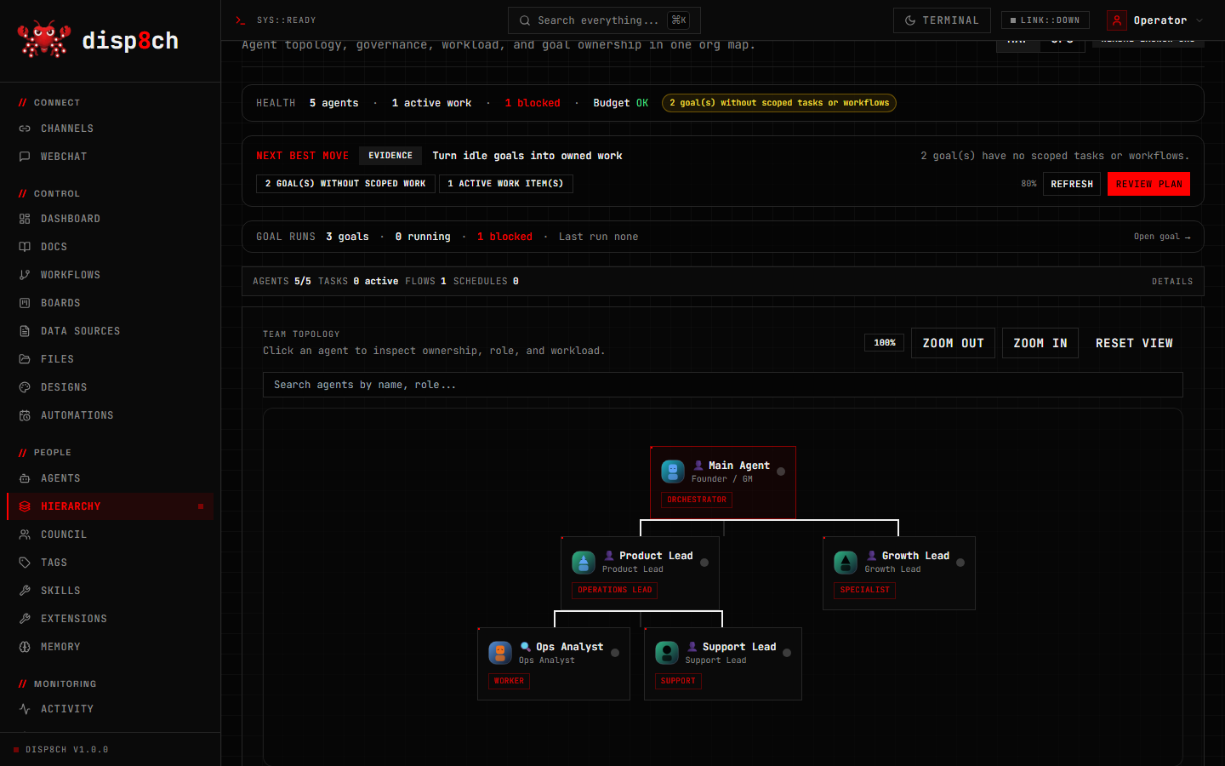Click Refresh button
The height and width of the screenshot is (766, 1225).
pyautogui.click(x=1072, y=184)
